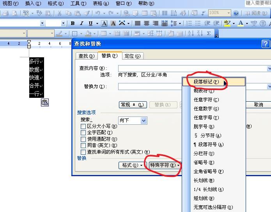Click the 取消 button
Screen dimensions: 271x212
point(259,105)
